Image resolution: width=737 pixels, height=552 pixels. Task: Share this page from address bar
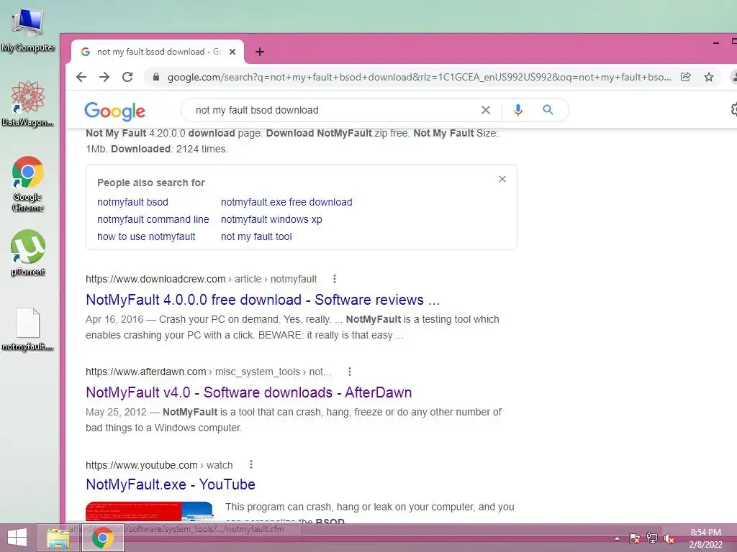(x=686, y=77)
